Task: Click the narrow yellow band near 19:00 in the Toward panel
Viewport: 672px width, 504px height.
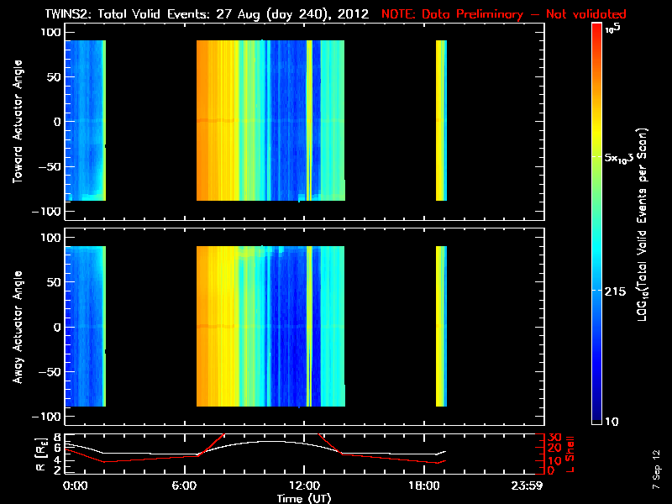Action: (440, 120)
